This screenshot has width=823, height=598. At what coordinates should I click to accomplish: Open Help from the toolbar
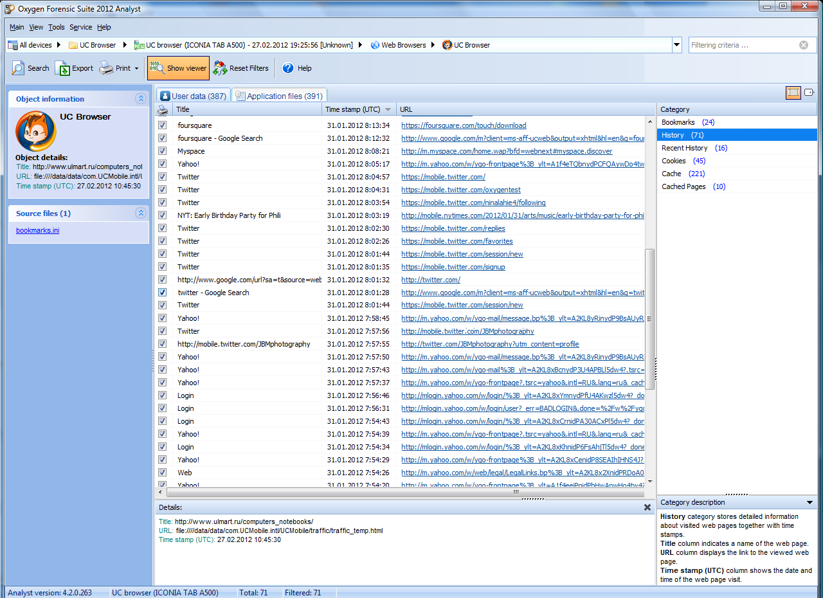(x=288, y=68)
